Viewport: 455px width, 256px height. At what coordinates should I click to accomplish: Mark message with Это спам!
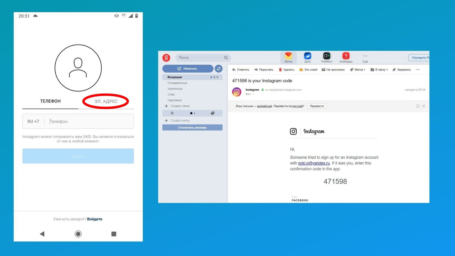click(308, 70)
